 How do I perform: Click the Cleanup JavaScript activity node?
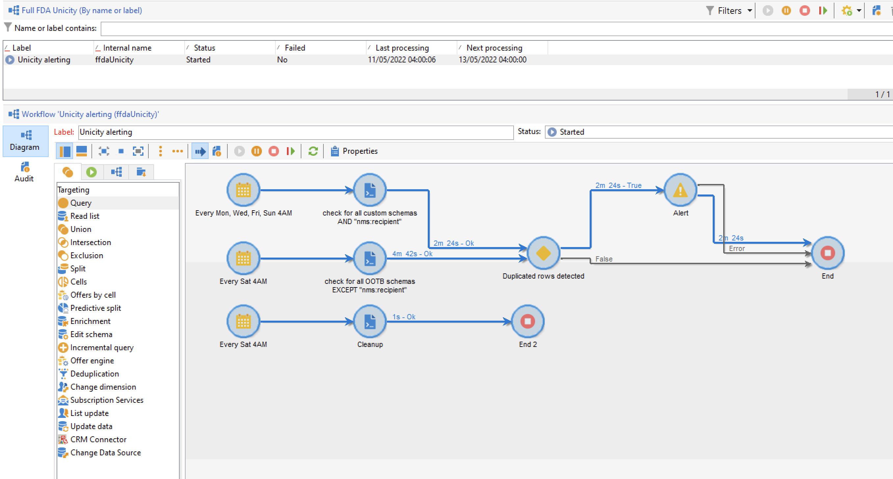[x=370, y=322]
